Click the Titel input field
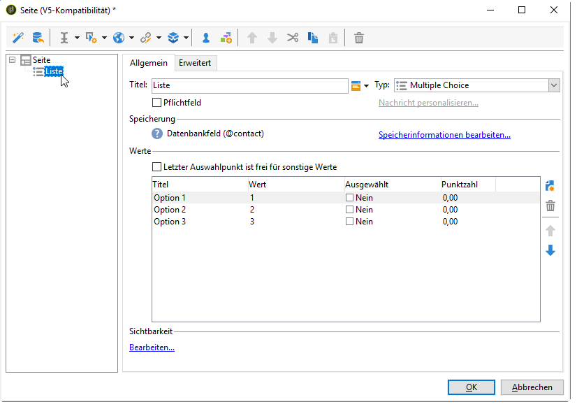The height and width of the screenshot is (409, 577). pos(249,85)
